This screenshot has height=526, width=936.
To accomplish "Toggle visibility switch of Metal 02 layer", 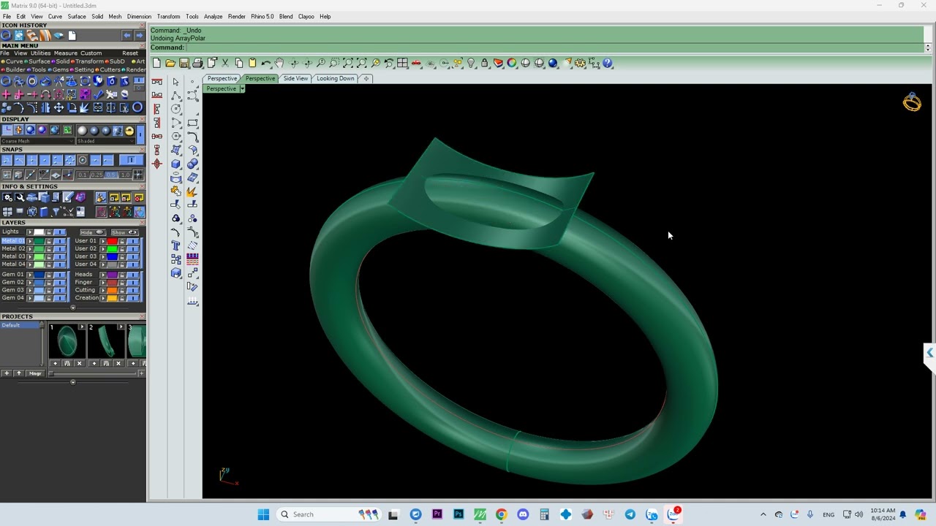I will [60, 249].
